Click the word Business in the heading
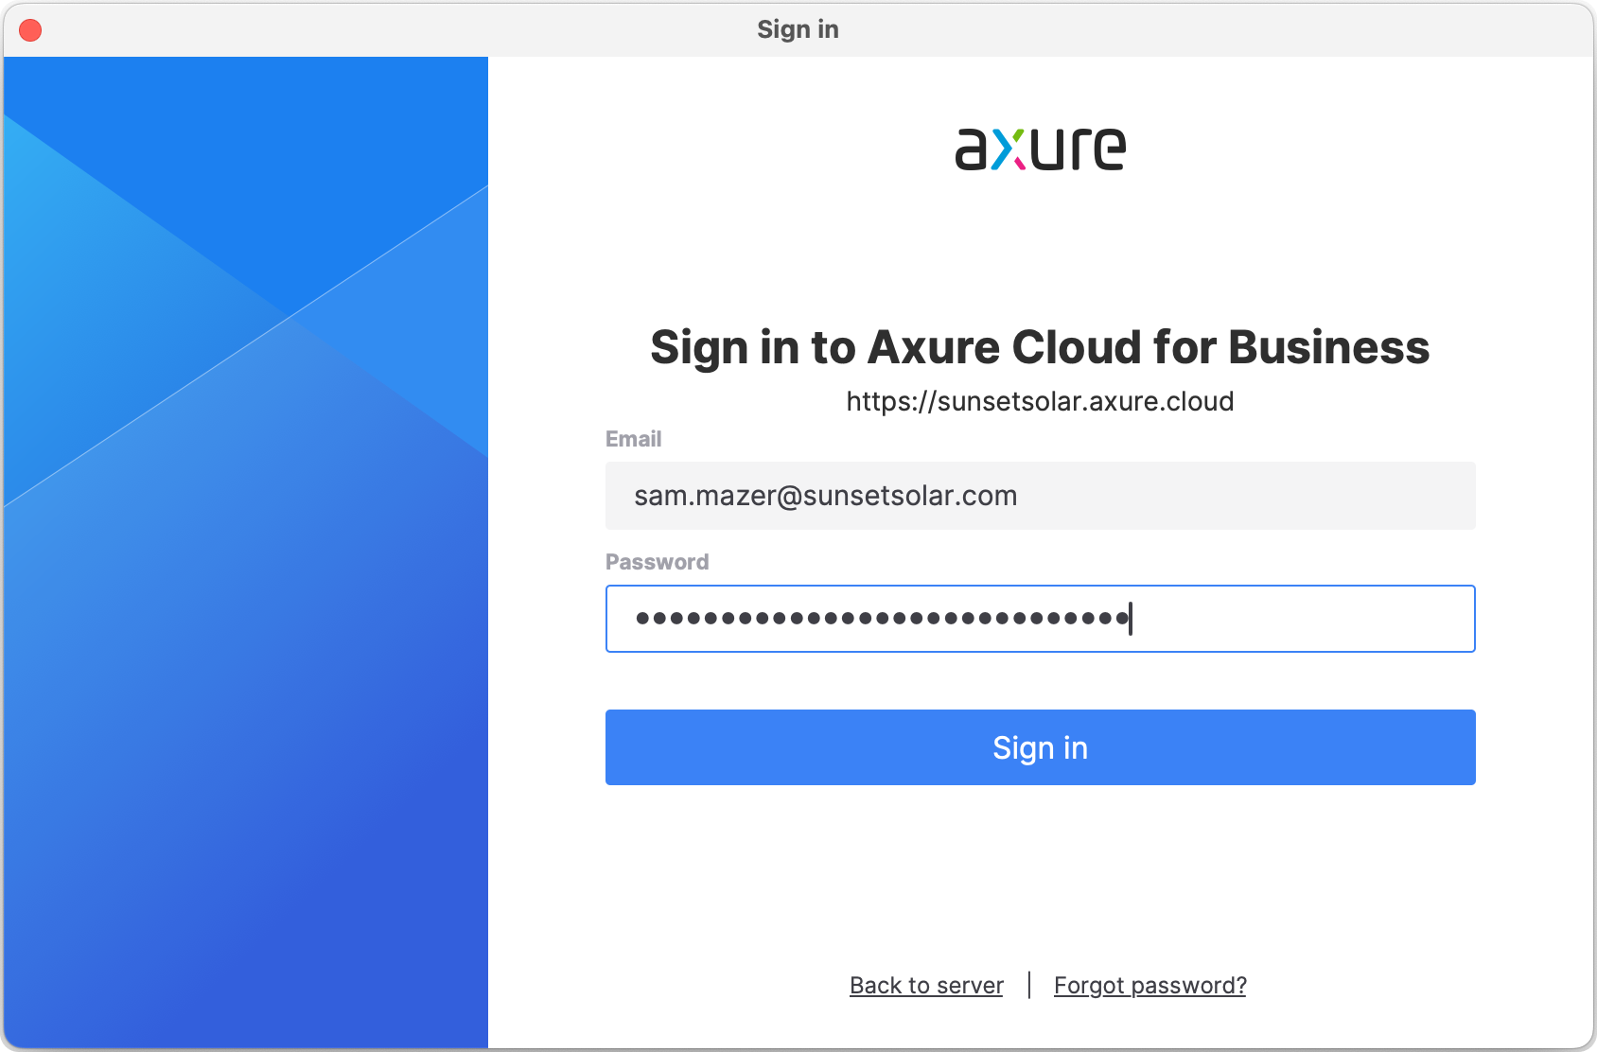Viewport: 1597px width, 1052px height. (1328, 347)
